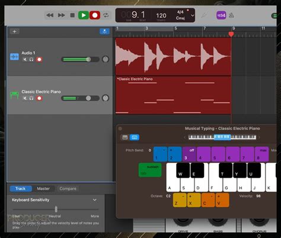Open the LCD display mode dropdown chevron

click(192, 15)
